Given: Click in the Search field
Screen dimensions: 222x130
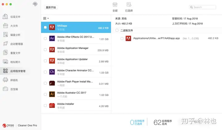Looking at the screenshot, I should 203,7.
